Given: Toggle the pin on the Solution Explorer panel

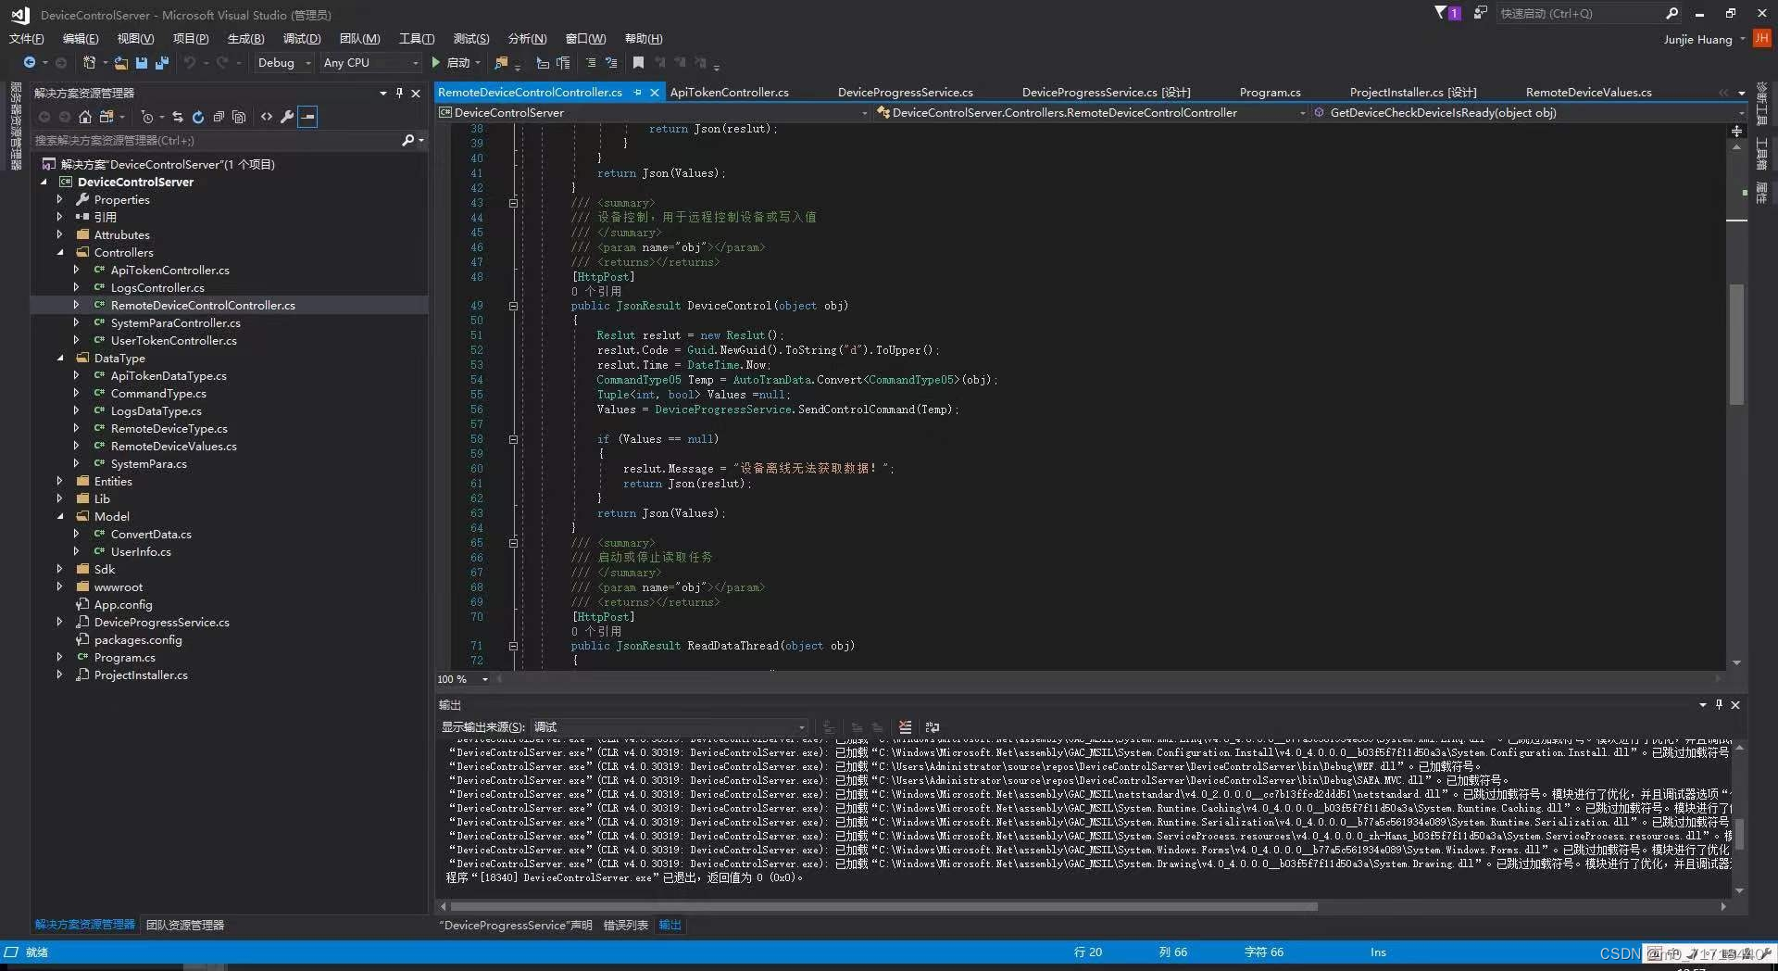Looking at the screenshot, I should click(x=399, y=93).
